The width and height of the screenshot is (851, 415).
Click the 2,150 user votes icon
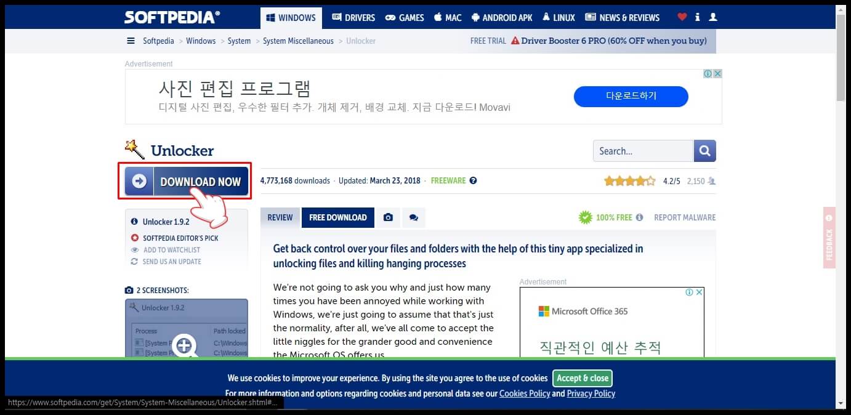click(712, 181)
